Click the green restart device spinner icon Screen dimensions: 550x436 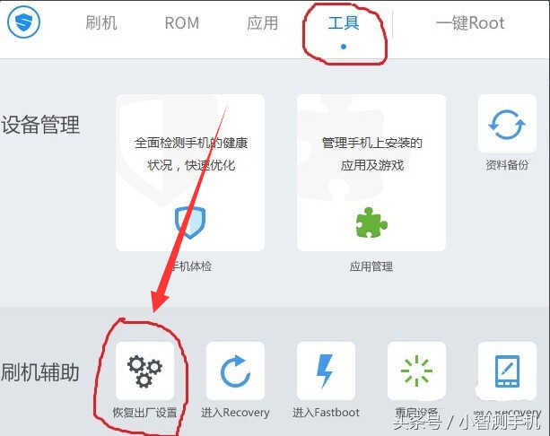coord(416,371)
